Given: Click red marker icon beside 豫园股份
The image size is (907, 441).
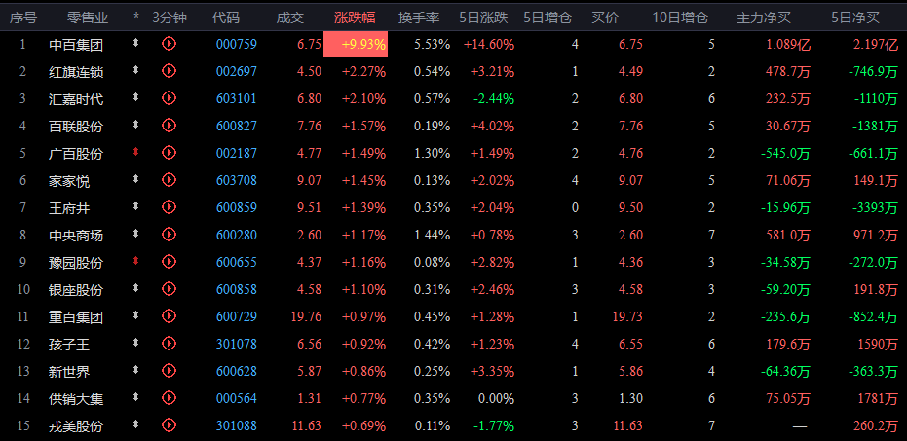Looking at the screenshot, I should click(x=136, y=261).
